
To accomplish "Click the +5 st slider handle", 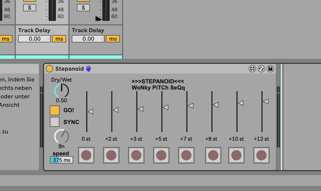I will (166, 107).
